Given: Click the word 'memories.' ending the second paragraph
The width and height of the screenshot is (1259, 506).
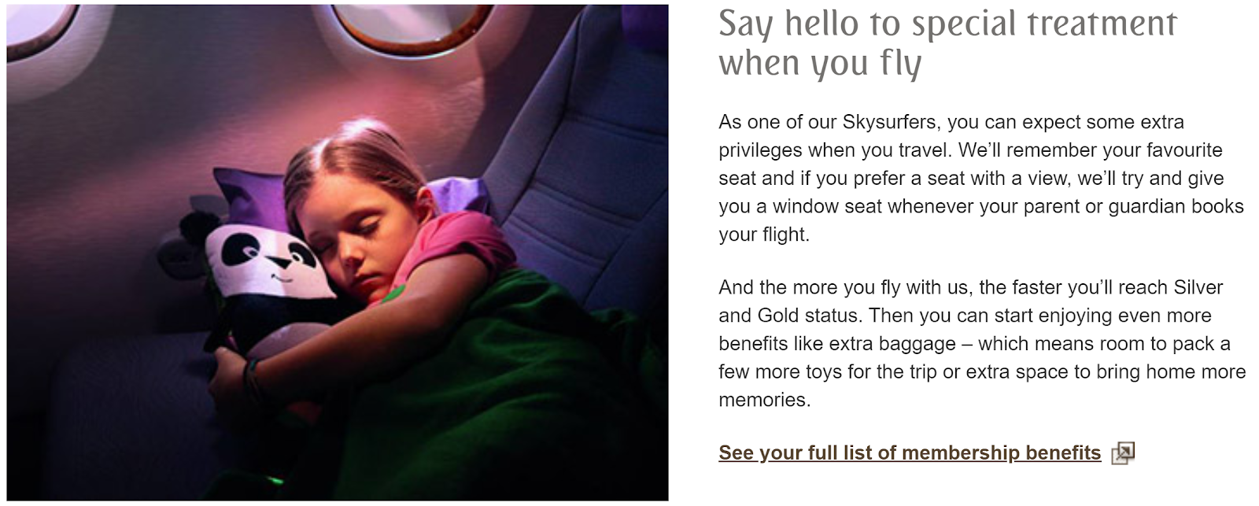Looking at the screenshot, I should [x=764, y=400].
